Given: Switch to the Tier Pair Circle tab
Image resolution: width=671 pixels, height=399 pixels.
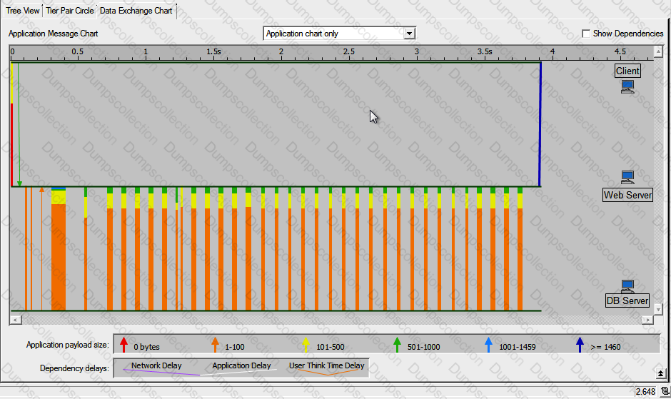Looking at the screenshot, I should (70, 11).
